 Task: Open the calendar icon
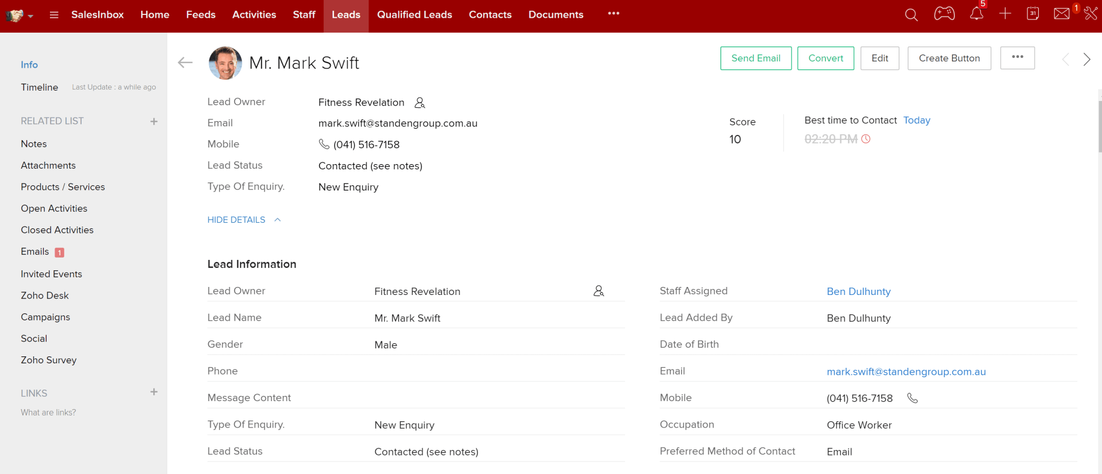click(x=1033, y=14)
